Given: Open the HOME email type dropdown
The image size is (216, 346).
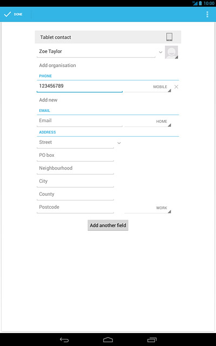Looking at the screenshot, I should (147, 121).
